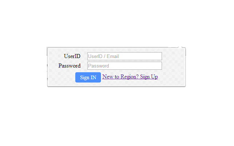Place cursor in the Password box
Screen dimensions: 234x146
tap(125, 66)
